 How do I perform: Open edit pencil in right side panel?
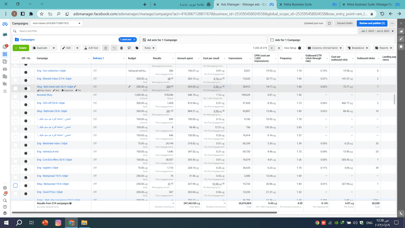[x=401, y=39]
